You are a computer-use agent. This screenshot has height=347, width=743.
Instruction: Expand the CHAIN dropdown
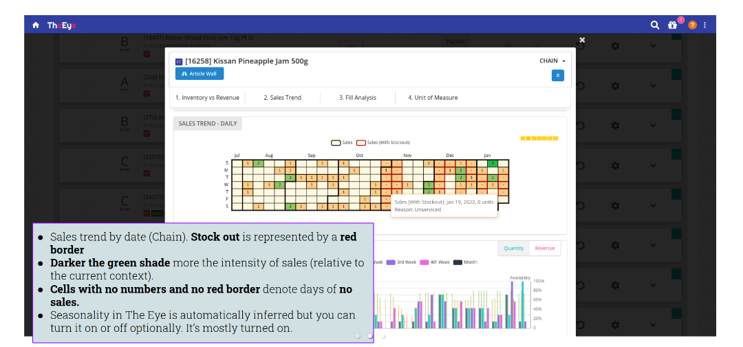[x=552, y=61]
